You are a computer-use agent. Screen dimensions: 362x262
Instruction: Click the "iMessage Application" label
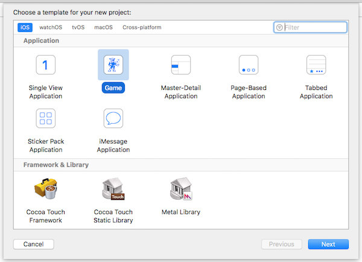tap(113, 145)
